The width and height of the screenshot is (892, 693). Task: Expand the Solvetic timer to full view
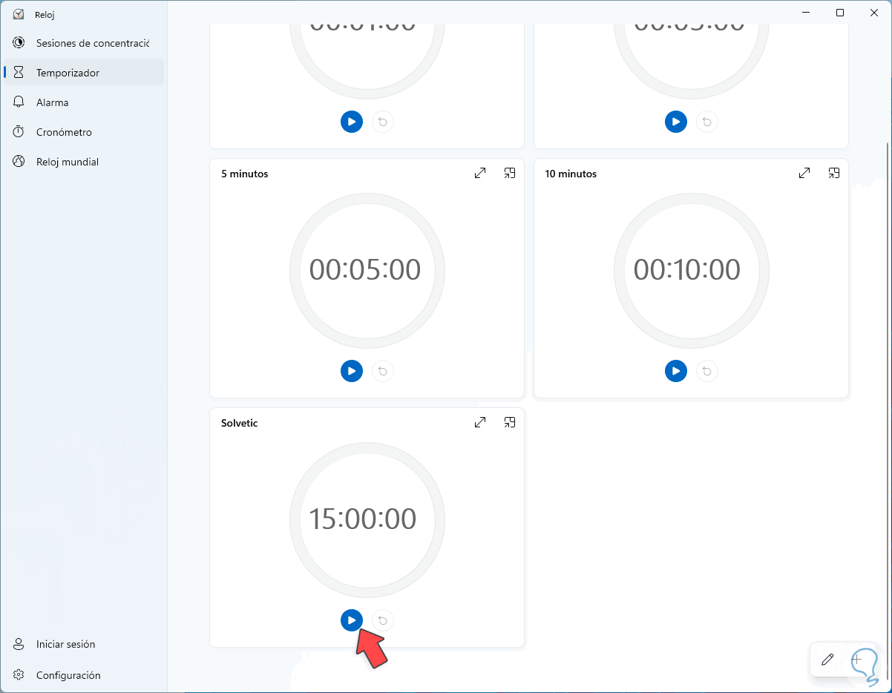tap(480, 422)
